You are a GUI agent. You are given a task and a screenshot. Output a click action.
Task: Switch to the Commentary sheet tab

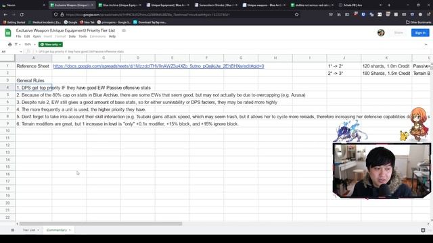pyautogui.click(x=57, y=230)
